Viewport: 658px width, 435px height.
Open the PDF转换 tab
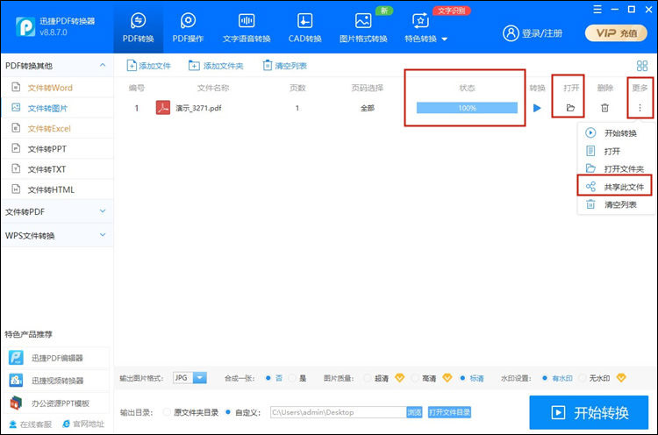click(138, 28)
